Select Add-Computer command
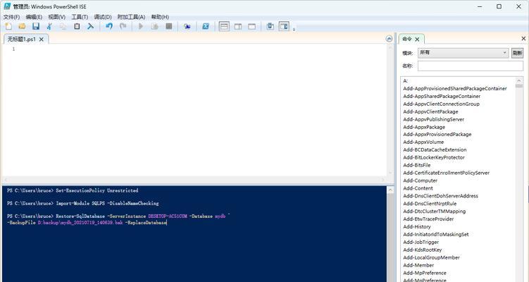Screen dimensions: 529x282 (420, 180)
